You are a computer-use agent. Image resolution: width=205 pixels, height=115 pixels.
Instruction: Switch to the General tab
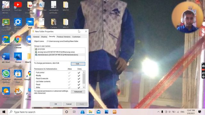point(36,37)
